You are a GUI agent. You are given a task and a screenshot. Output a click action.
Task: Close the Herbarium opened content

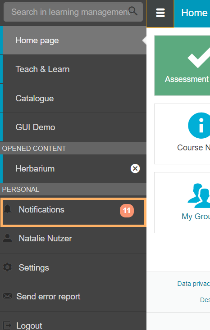tap(135, 168)
